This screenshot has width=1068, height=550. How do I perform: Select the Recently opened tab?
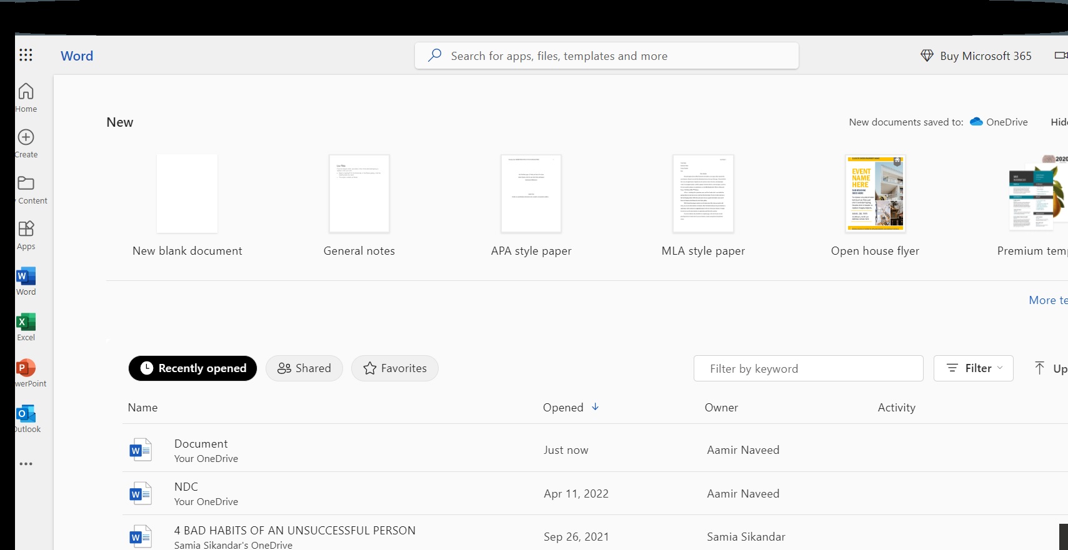tap(192, 368)
